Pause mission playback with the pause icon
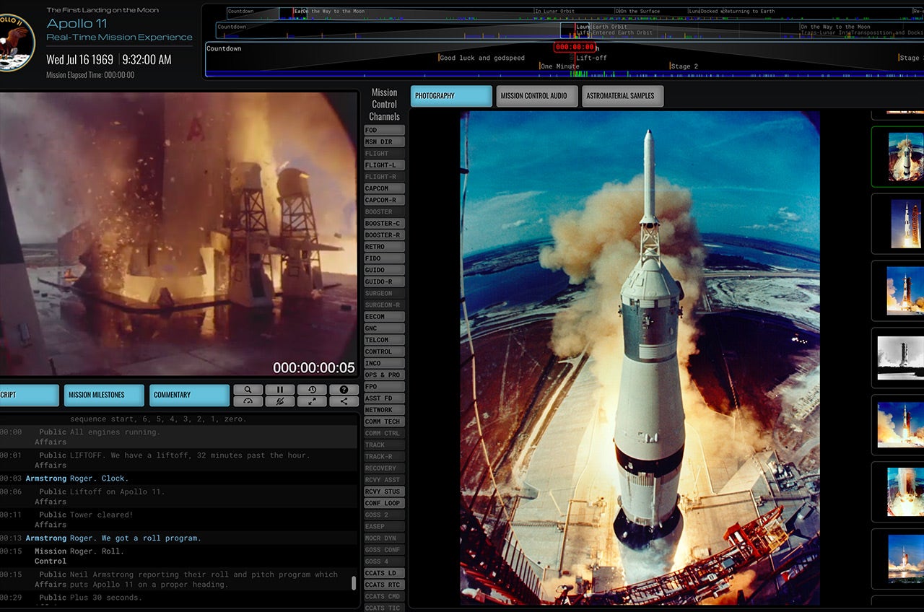The height and width of the screenshot is (612, 924). pos(280,390)
